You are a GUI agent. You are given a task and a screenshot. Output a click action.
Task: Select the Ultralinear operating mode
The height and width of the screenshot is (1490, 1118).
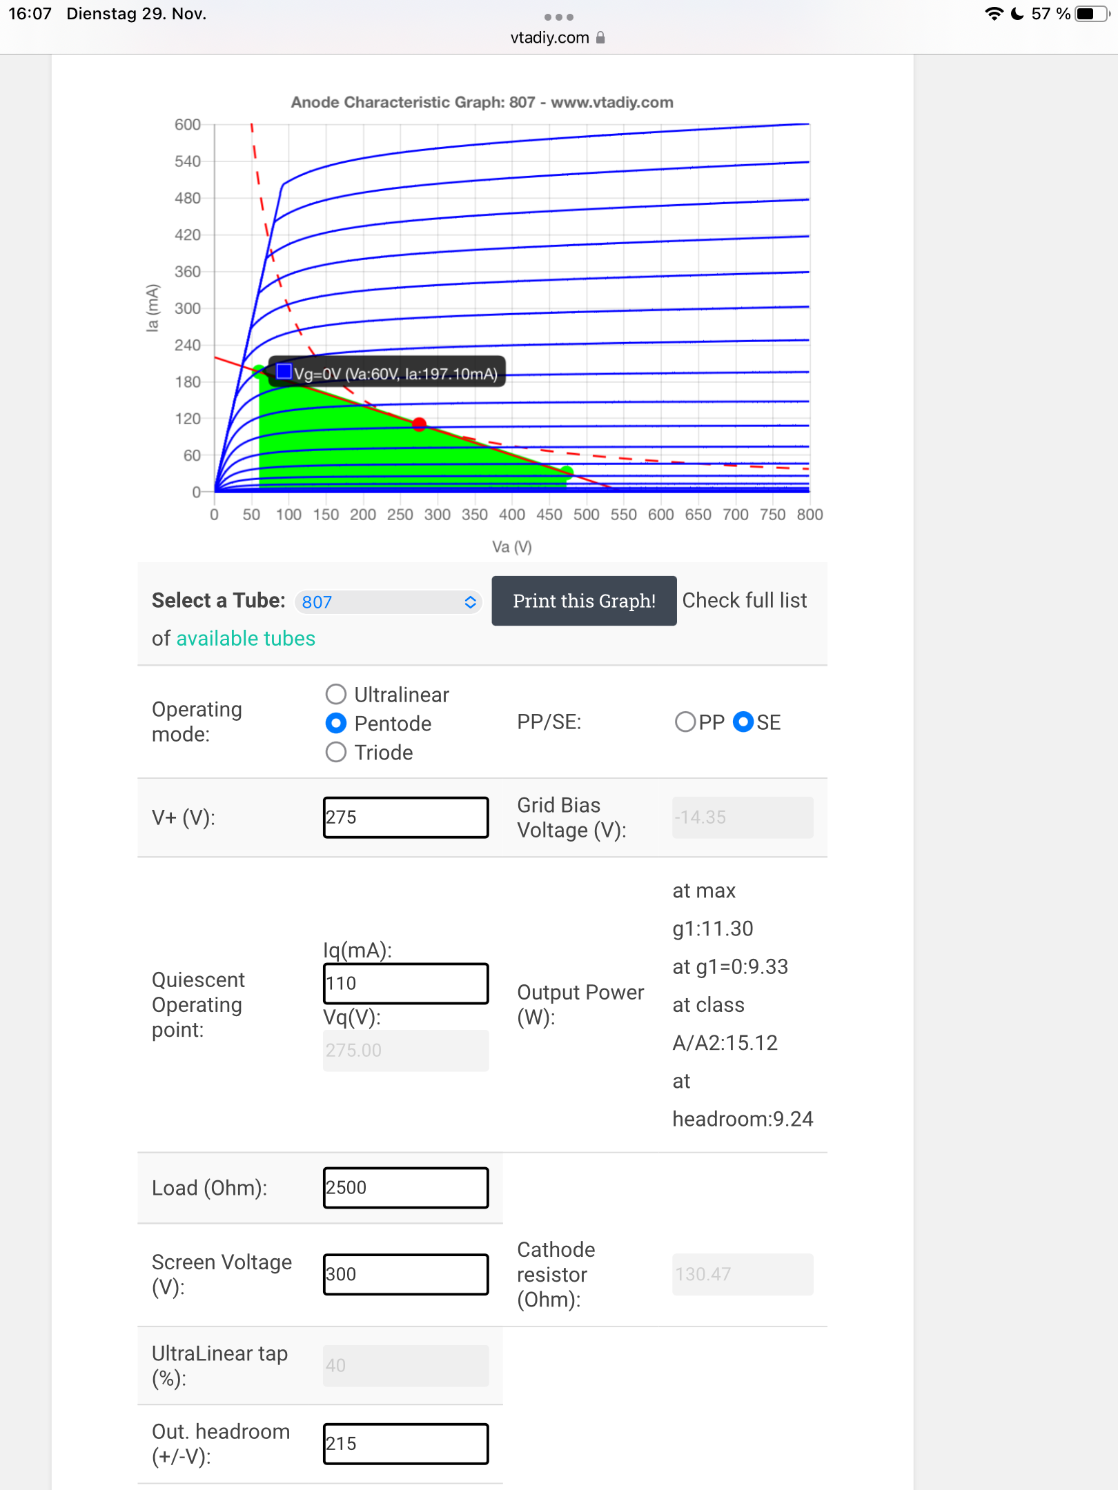click(336, 694)
